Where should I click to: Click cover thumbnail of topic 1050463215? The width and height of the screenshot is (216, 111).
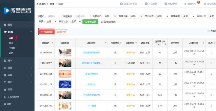tap(65, 74)
